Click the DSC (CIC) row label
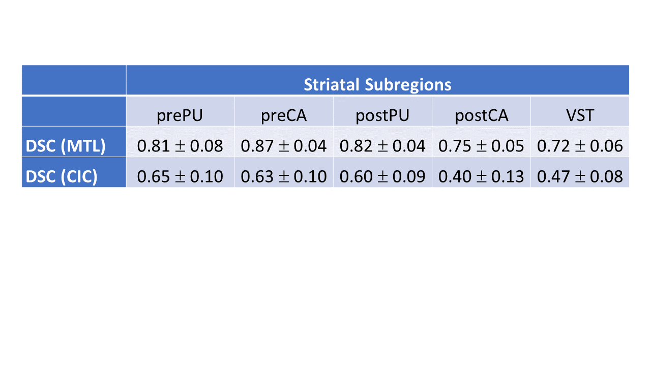The width and height of the screenshot is (651, 366). click(62, 177)
